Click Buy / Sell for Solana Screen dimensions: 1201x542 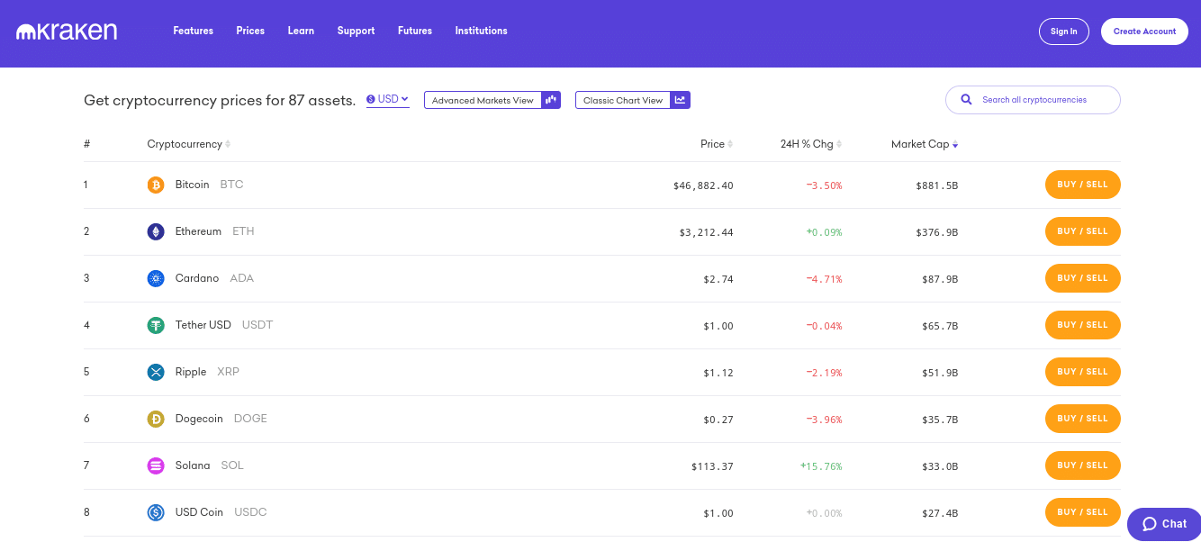click(x=1083, y=465)
